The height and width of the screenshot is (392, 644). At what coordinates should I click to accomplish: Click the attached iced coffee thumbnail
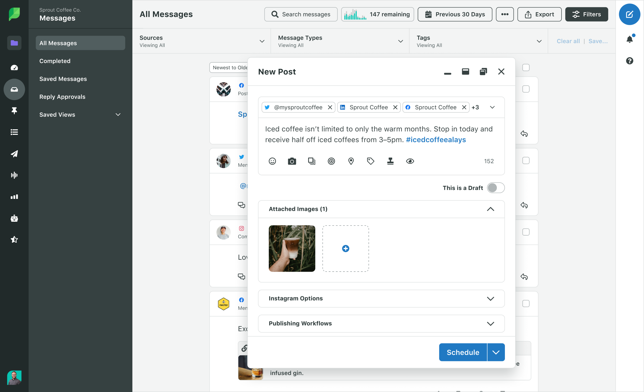tap(292, 248)
